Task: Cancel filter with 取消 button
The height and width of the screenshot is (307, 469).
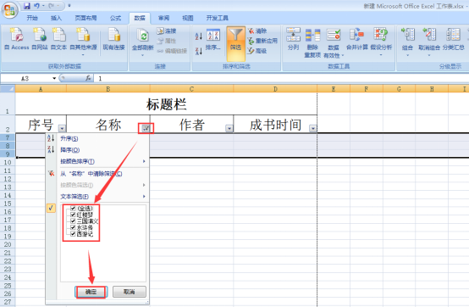Action: coord(130,292)
